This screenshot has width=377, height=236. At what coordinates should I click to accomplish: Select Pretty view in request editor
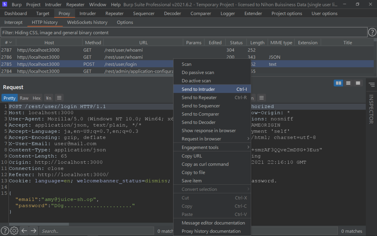coord(10,98)
